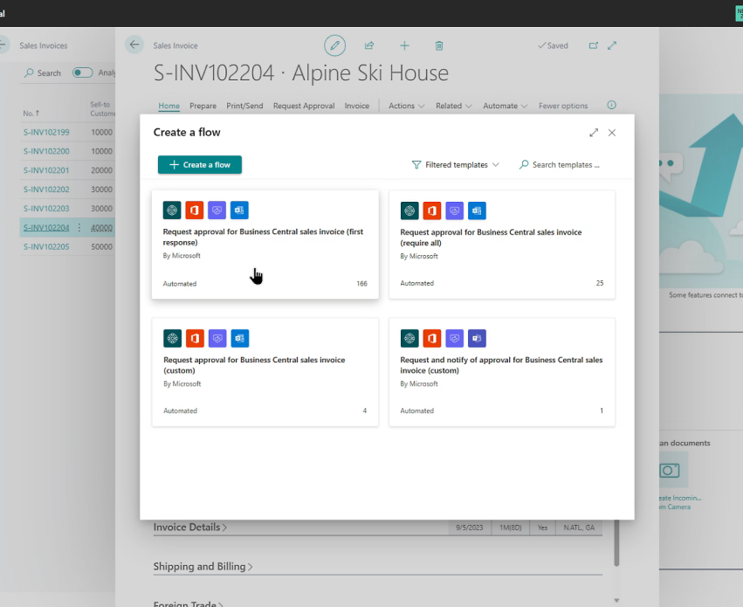Select the first response approval template card
Image resolution: width=743 pixels, height=607 pixels.
pos(265,245)
